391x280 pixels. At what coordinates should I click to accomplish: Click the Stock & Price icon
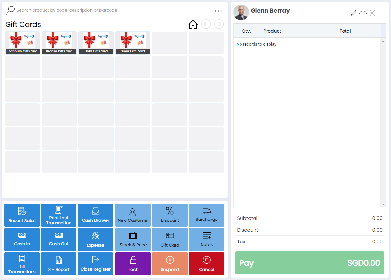133,239
